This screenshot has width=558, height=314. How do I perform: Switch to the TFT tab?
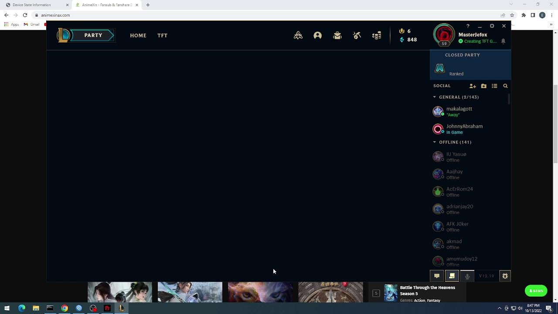pyautogui.click(x=162, y=35)
